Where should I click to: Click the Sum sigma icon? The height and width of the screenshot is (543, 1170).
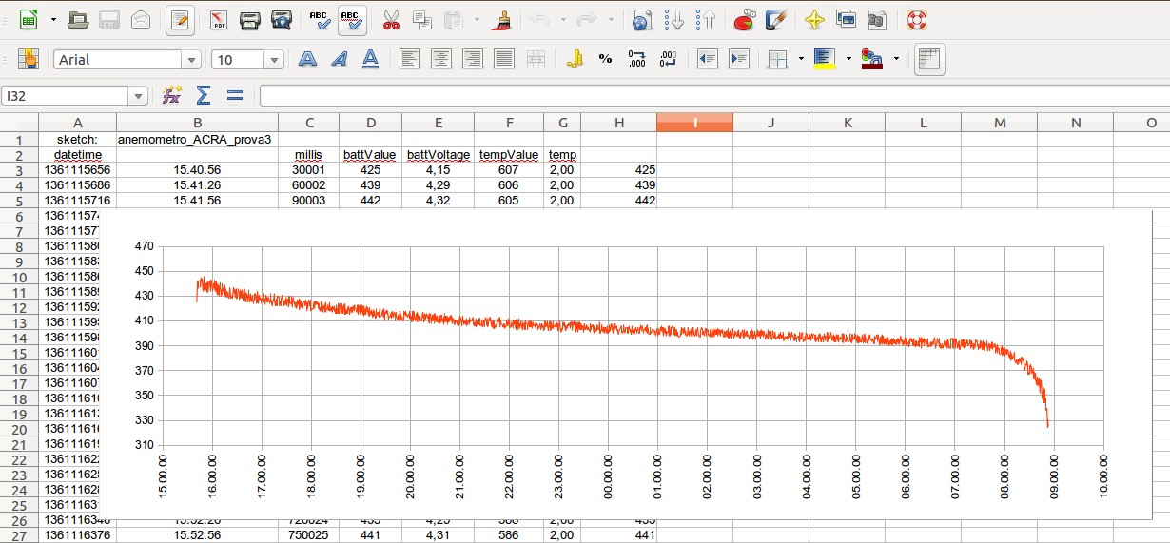pos(203,95)
